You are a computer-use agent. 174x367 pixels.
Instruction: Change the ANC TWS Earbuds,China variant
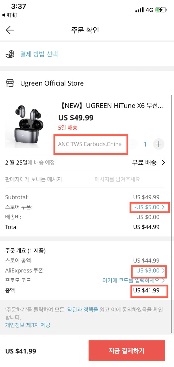[x=90, y=144]
